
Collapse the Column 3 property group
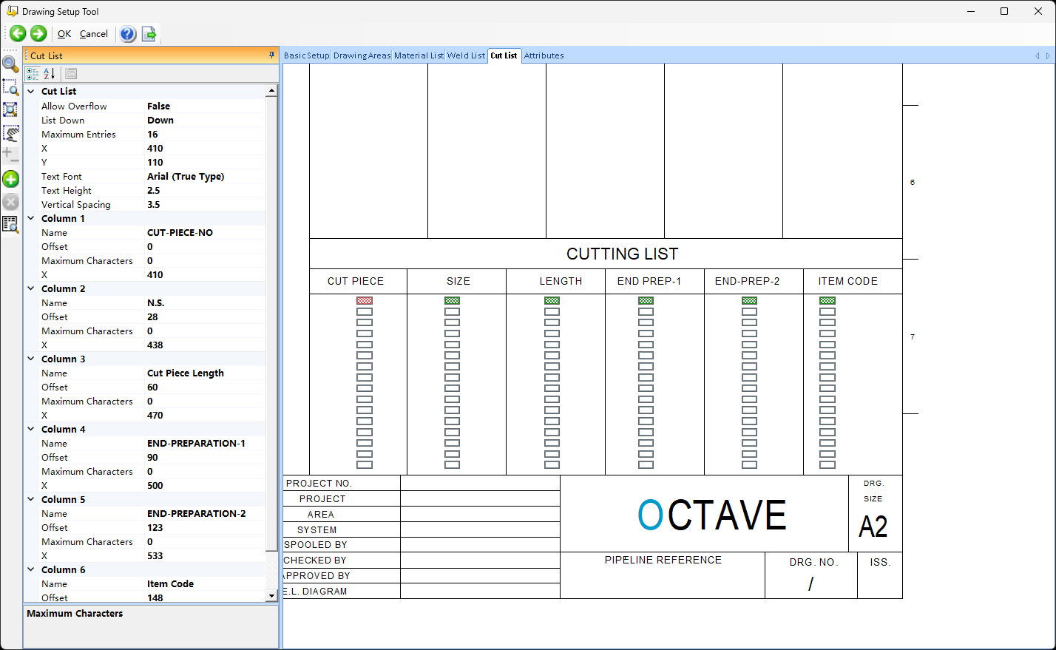point(31,359)
